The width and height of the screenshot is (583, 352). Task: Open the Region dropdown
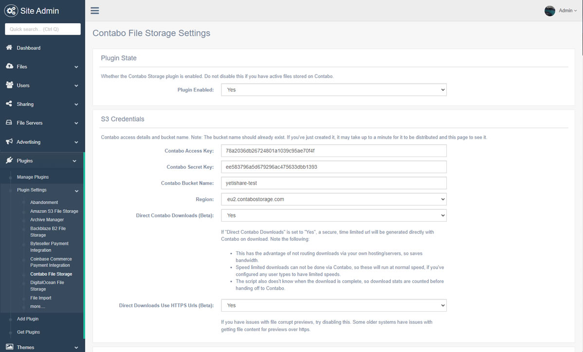coord(333,199)
